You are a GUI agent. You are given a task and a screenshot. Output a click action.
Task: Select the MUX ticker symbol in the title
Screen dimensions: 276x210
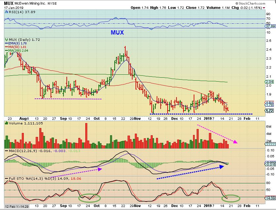[x=9, y=3]
